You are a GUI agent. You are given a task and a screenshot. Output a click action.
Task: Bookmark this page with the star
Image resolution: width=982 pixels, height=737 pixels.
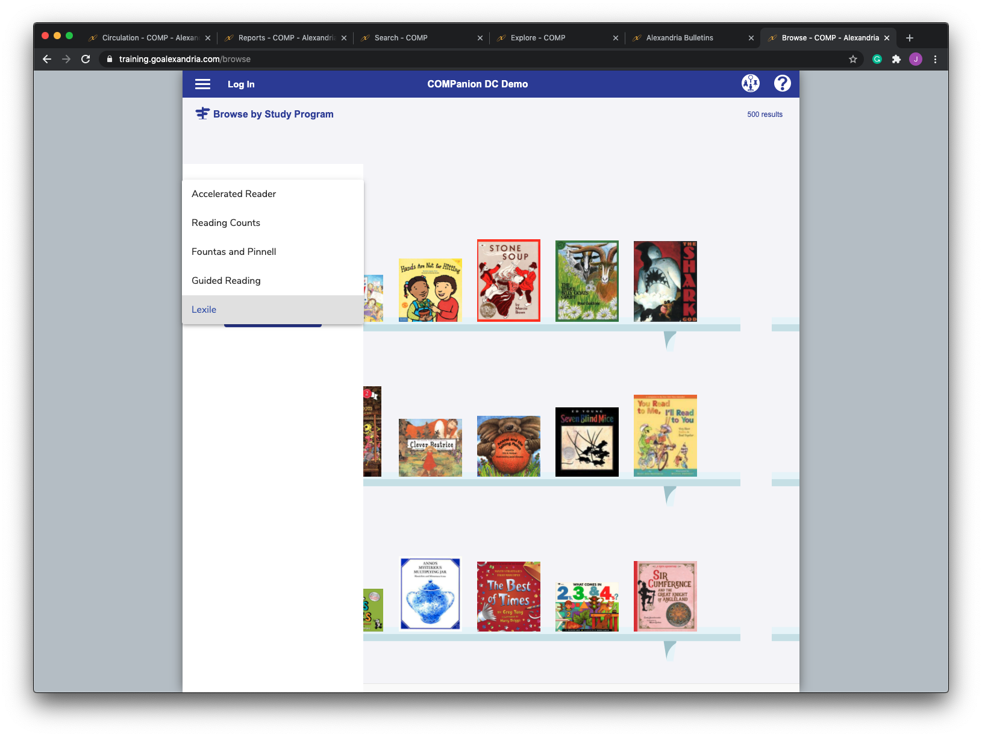pyautogui.click(x=853, y=59)
